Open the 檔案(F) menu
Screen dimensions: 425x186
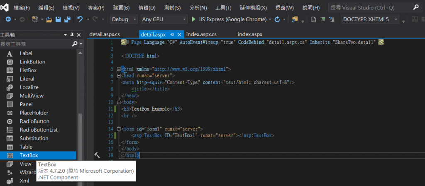(22, 8)
